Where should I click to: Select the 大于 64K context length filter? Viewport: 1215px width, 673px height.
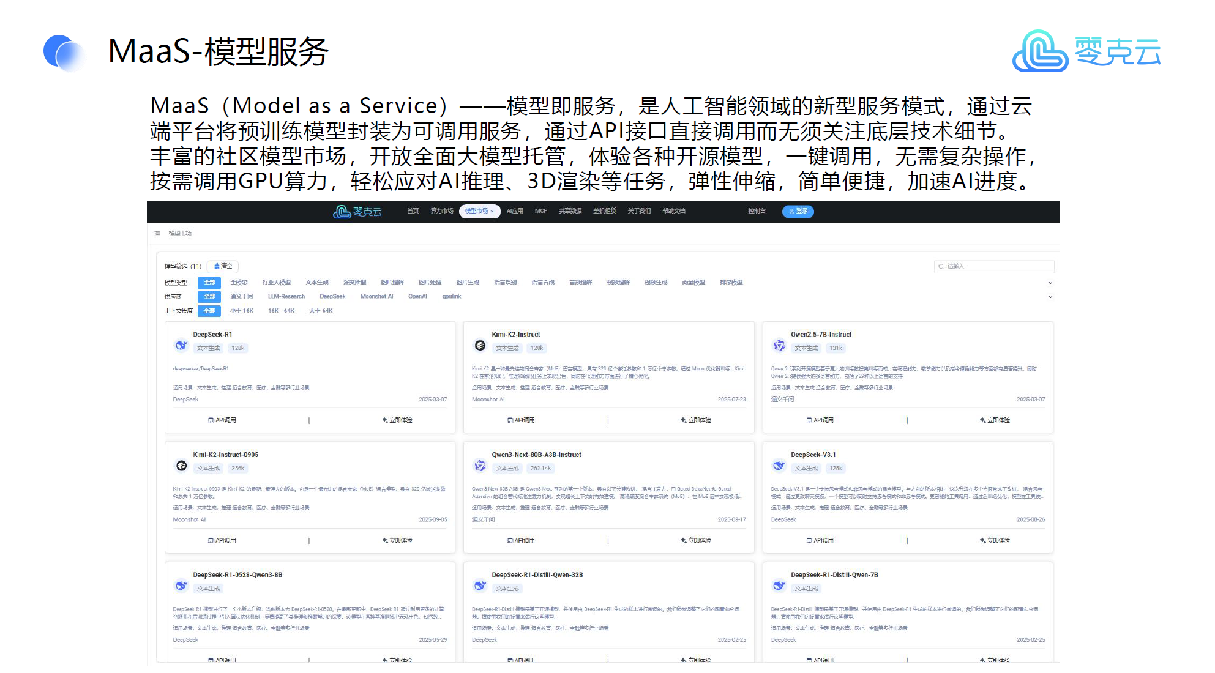pyautogui.click(x=321, y=311)
